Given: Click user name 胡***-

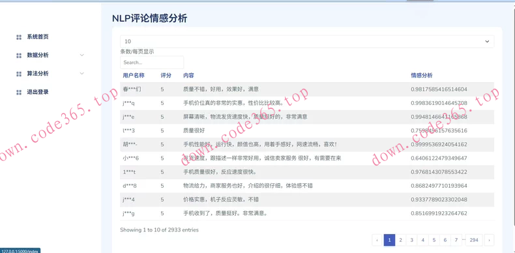Looking at the screenshot, I should [131, 144].
